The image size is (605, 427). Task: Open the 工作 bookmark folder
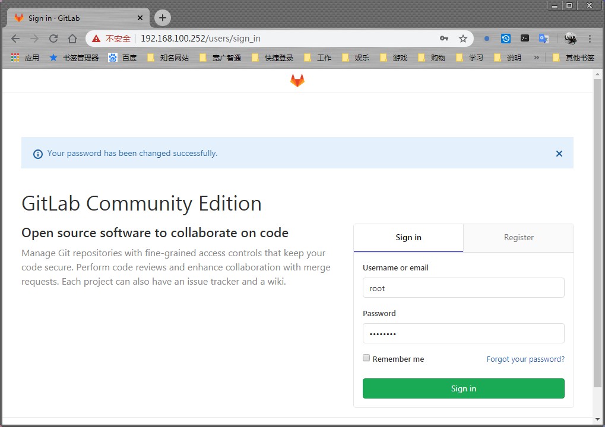click(x=318, y=58)
